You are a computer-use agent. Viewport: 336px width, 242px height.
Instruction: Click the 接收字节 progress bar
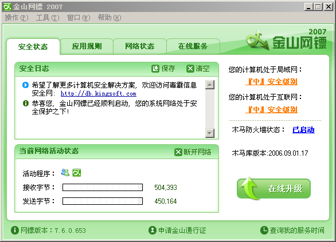click(x=103, y=188)
